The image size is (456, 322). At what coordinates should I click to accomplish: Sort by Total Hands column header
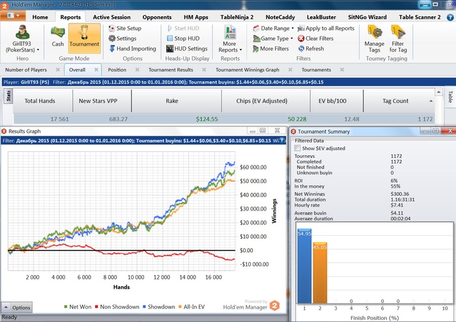point(42,101)
